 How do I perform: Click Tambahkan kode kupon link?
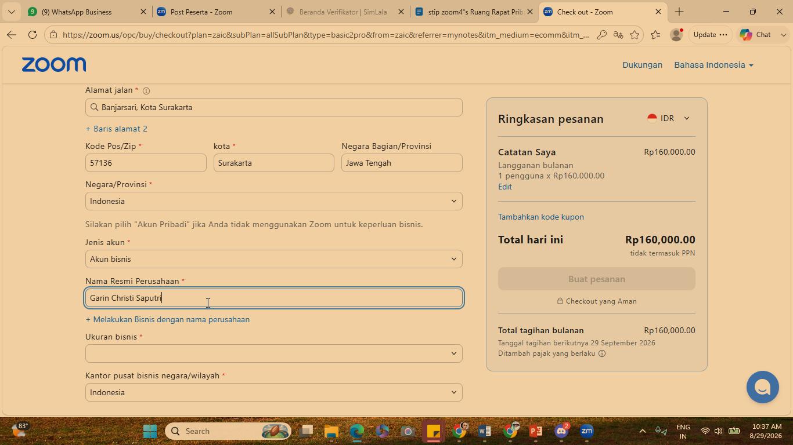coord(541,217)
